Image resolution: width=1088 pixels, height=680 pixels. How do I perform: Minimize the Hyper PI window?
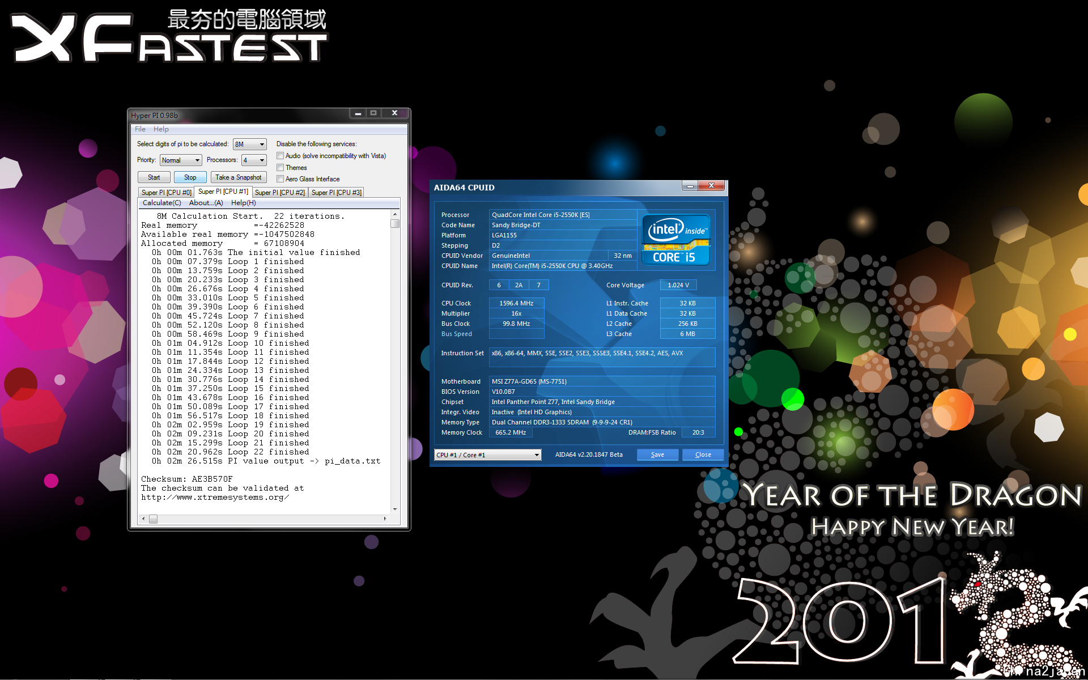click(x=358, y=113)
